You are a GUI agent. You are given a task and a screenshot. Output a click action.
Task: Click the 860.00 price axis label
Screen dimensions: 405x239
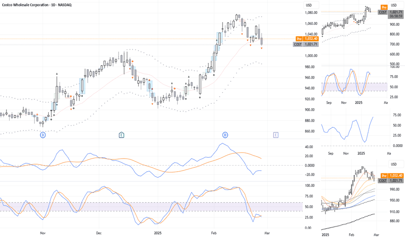click(309, 131)
